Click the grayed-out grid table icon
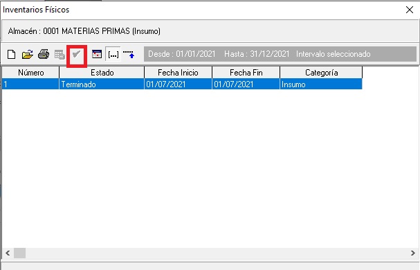The image size is (420, 270). tap(60, 55)
